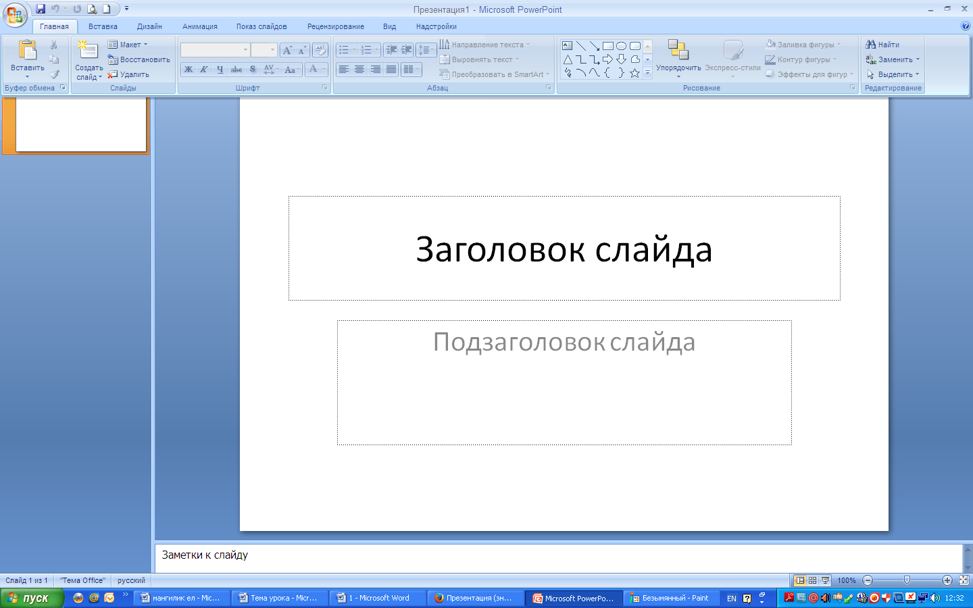Open Заменить dropdown arrow

click(918, 59)
